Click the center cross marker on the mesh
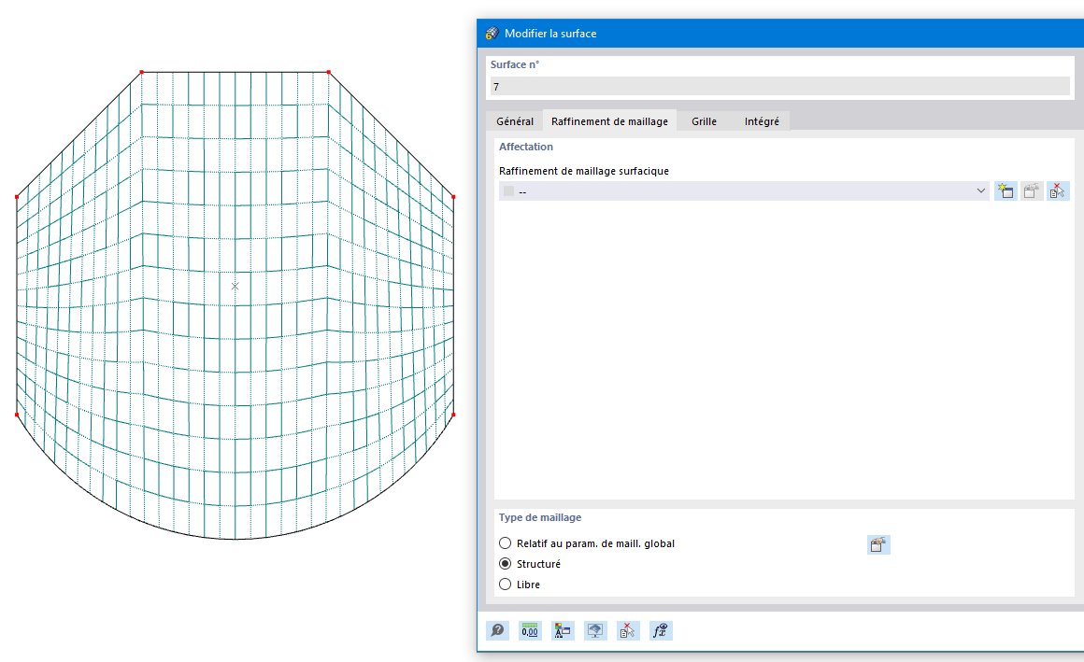This screenshot has width=1084, height=662. pyautogui.click(x=235, y=286)
